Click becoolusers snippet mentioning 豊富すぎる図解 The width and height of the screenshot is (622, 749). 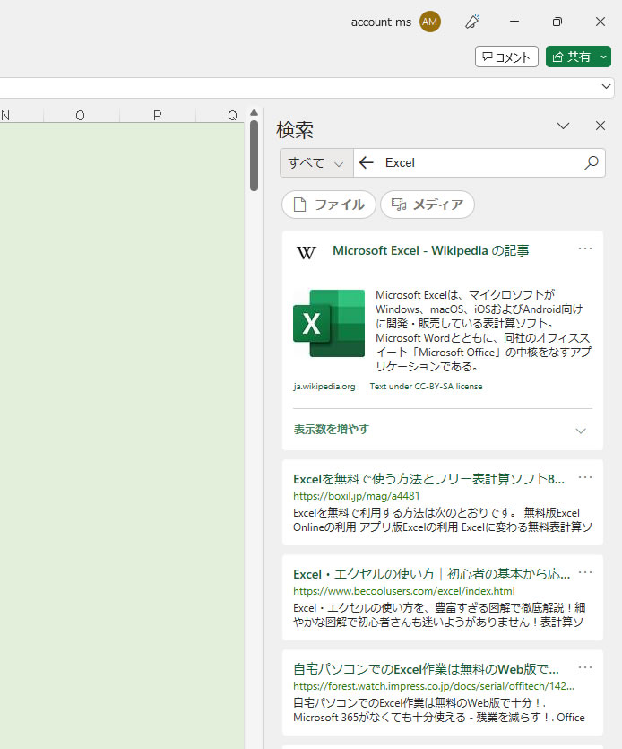coord(439,614)
